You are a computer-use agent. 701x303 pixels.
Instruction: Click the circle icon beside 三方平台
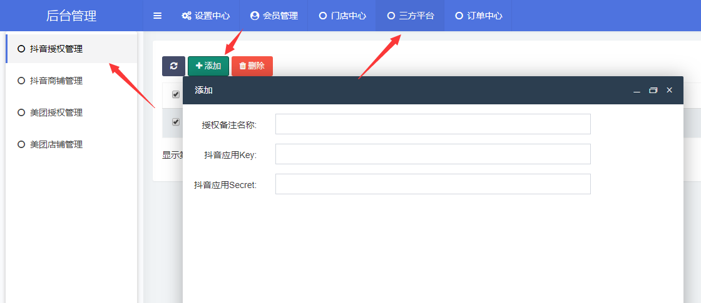(x=391, y=16)
